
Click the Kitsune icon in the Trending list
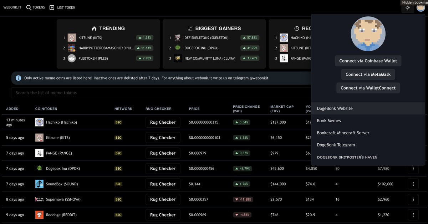(71, 37)
